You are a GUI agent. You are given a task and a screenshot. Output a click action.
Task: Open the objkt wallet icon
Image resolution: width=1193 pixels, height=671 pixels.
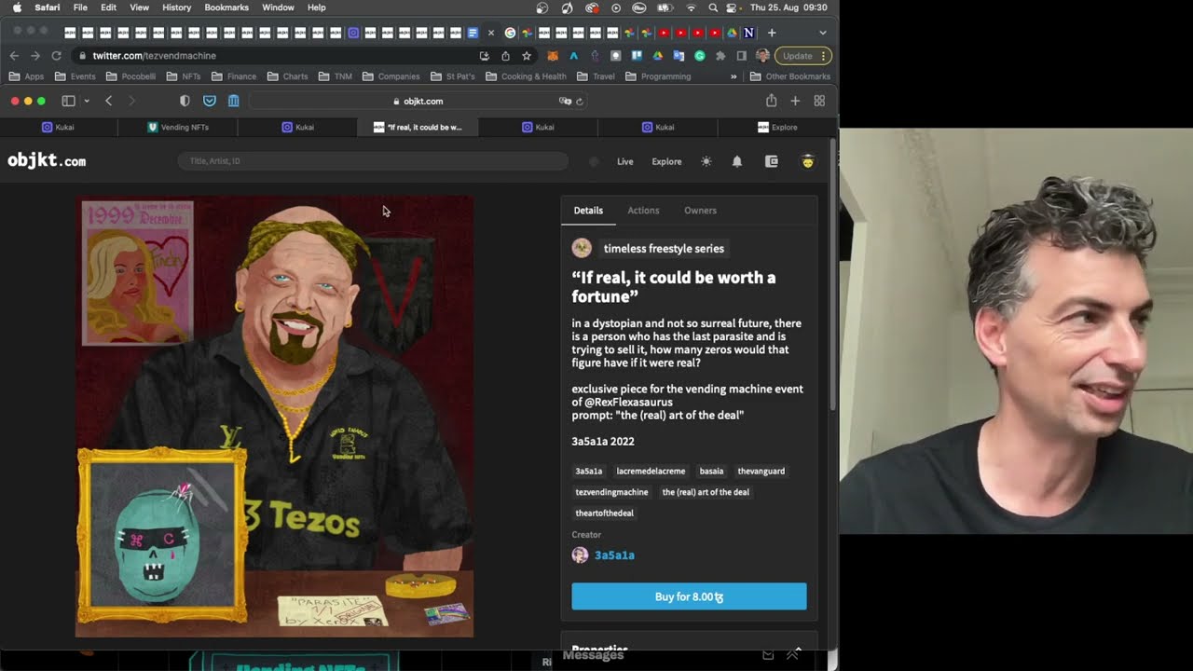click(x=772, y=161)
